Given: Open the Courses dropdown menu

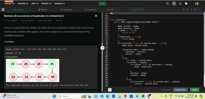Looking at the screenshot, I should tap(9, 4).
